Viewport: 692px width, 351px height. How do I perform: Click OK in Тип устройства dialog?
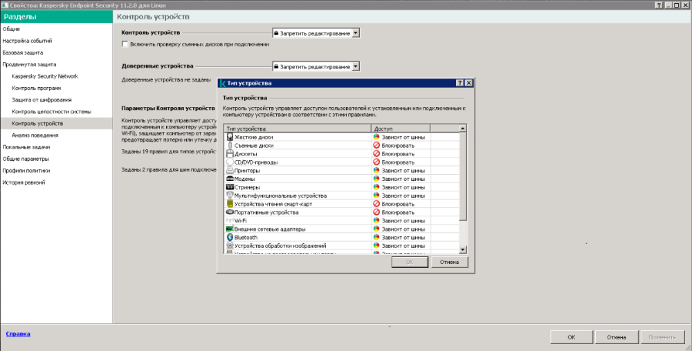pyautogui.click(x=410, y=262)
